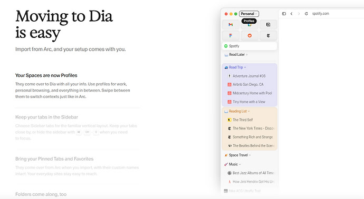Toggle the sidebar with the toolbar icon
The image size is (364, 199).
click(284, 14)
